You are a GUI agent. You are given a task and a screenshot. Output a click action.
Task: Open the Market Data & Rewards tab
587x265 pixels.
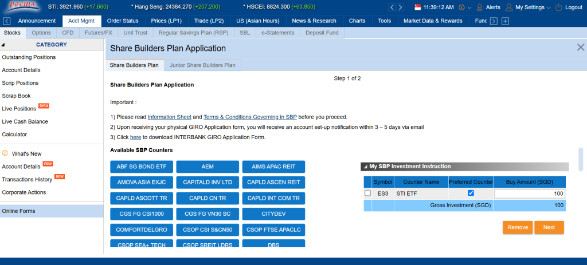[433, 21]
